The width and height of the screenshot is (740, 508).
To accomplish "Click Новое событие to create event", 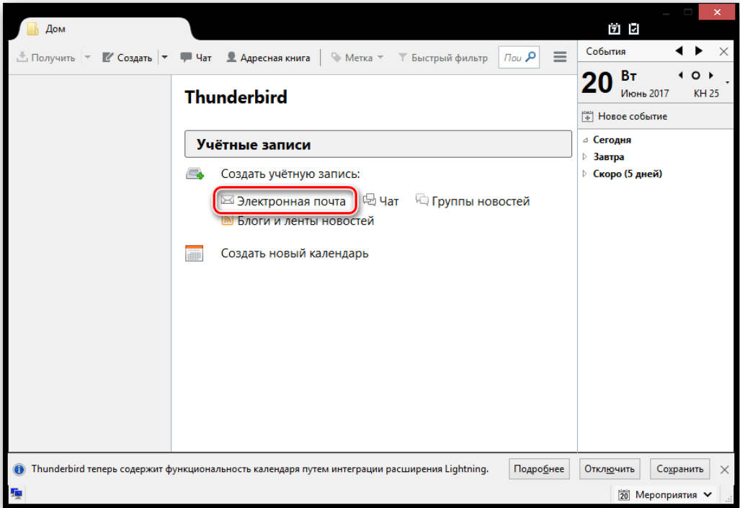I will (624, 116).
